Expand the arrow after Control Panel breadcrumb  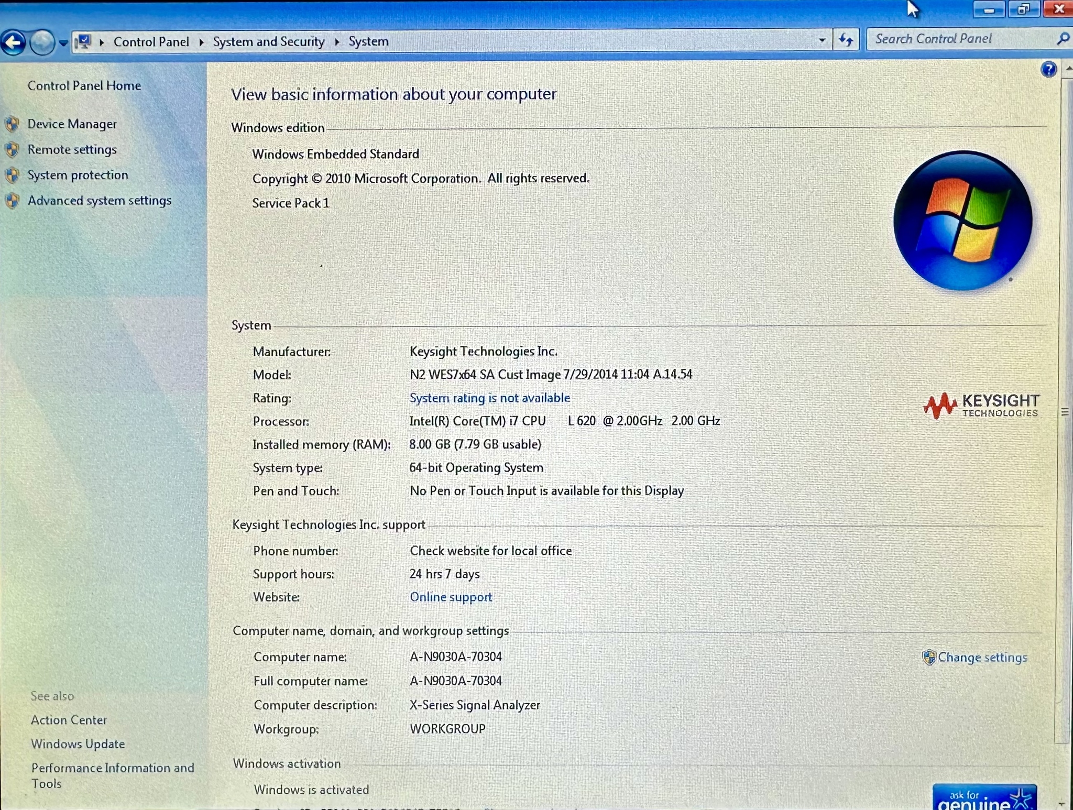(201, 42)
